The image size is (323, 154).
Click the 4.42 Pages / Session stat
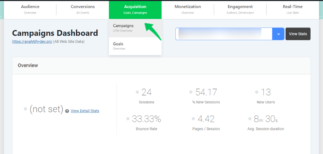206,119
